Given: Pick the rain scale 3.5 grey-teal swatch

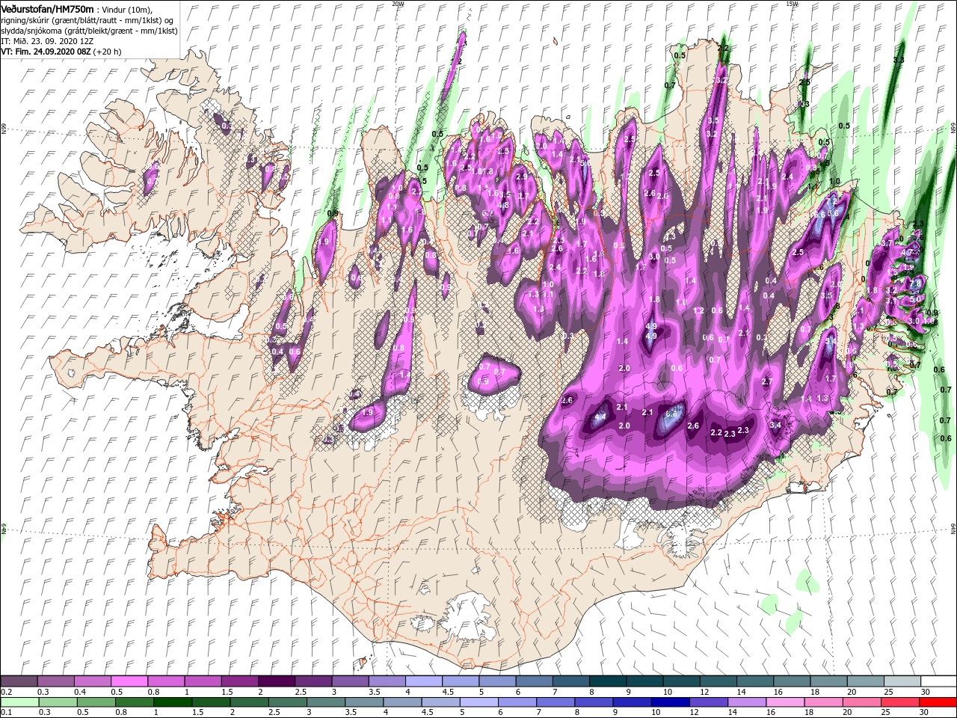Looking at the screenshot, I should click(x=363, y=702).
